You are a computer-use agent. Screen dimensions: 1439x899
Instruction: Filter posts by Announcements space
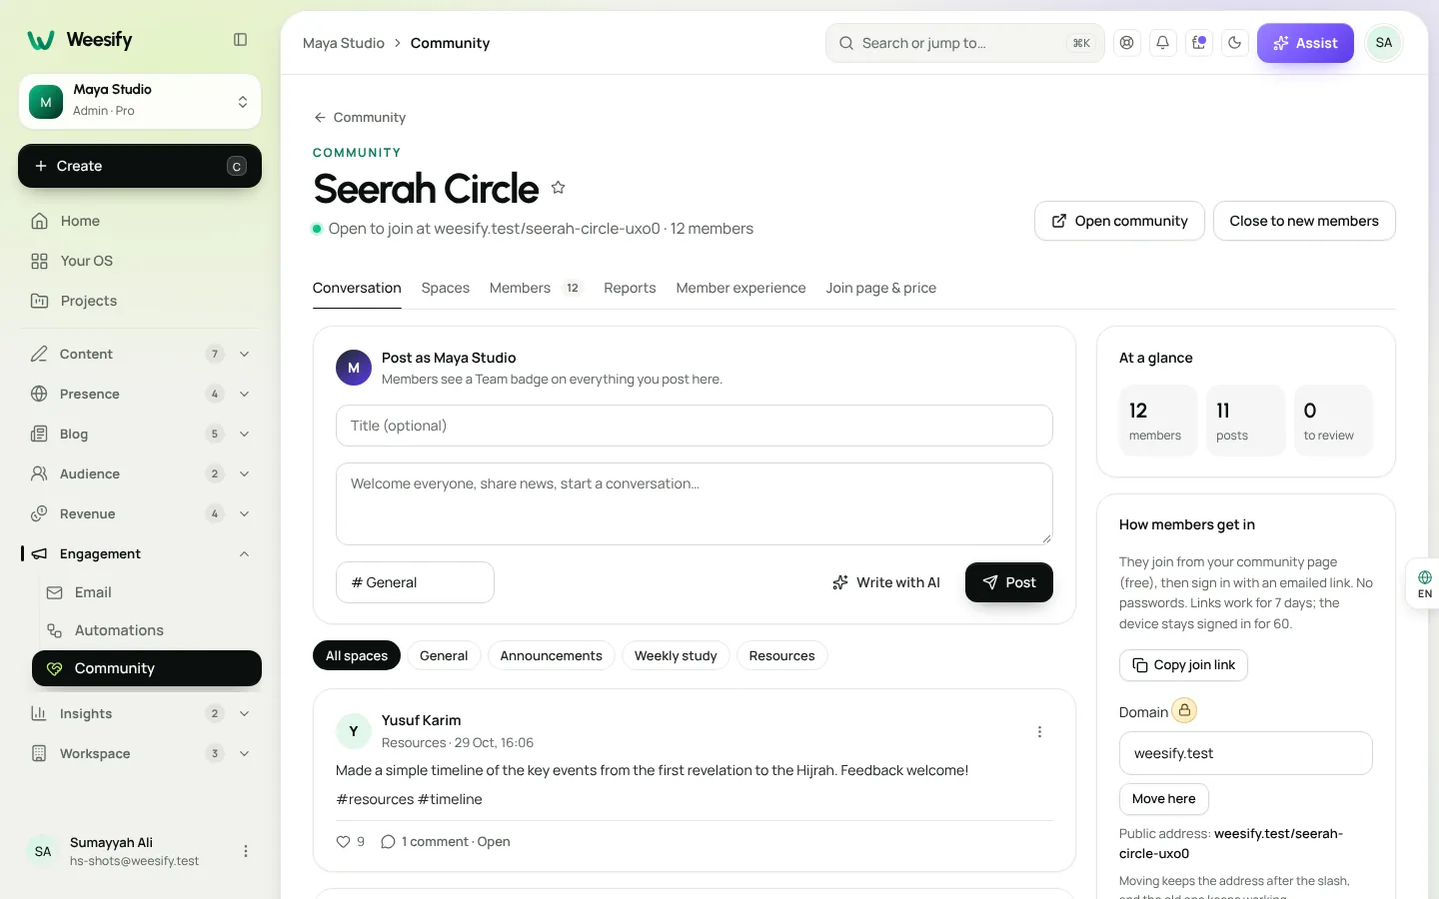tap(551, 655)
